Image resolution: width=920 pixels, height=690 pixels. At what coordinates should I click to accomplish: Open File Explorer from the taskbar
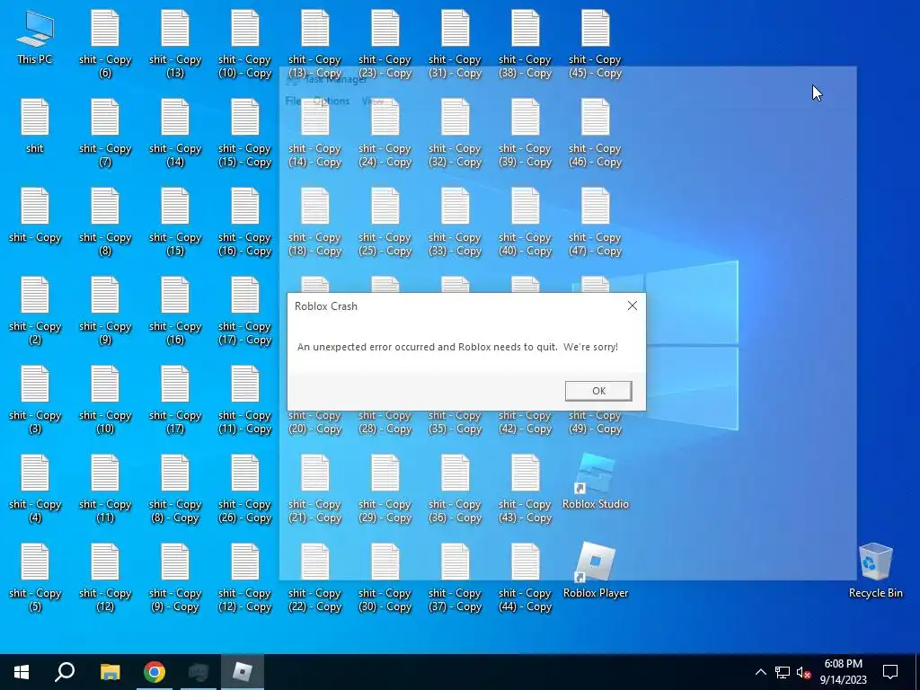tap(110, 672)
